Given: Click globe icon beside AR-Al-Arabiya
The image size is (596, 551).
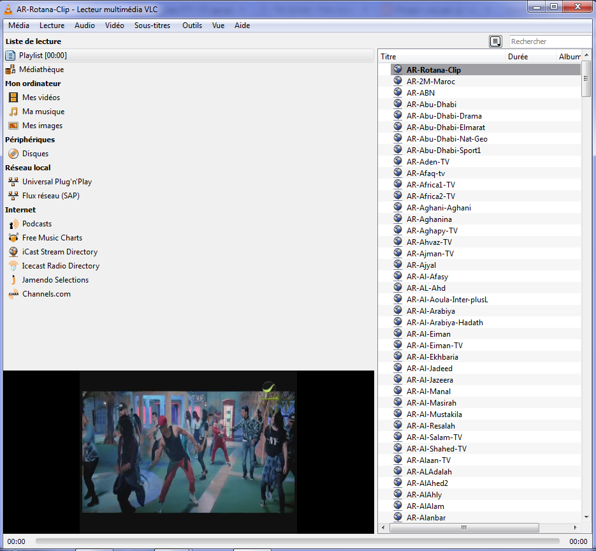Looking at the screenshot, I should [x=398, y=311].
